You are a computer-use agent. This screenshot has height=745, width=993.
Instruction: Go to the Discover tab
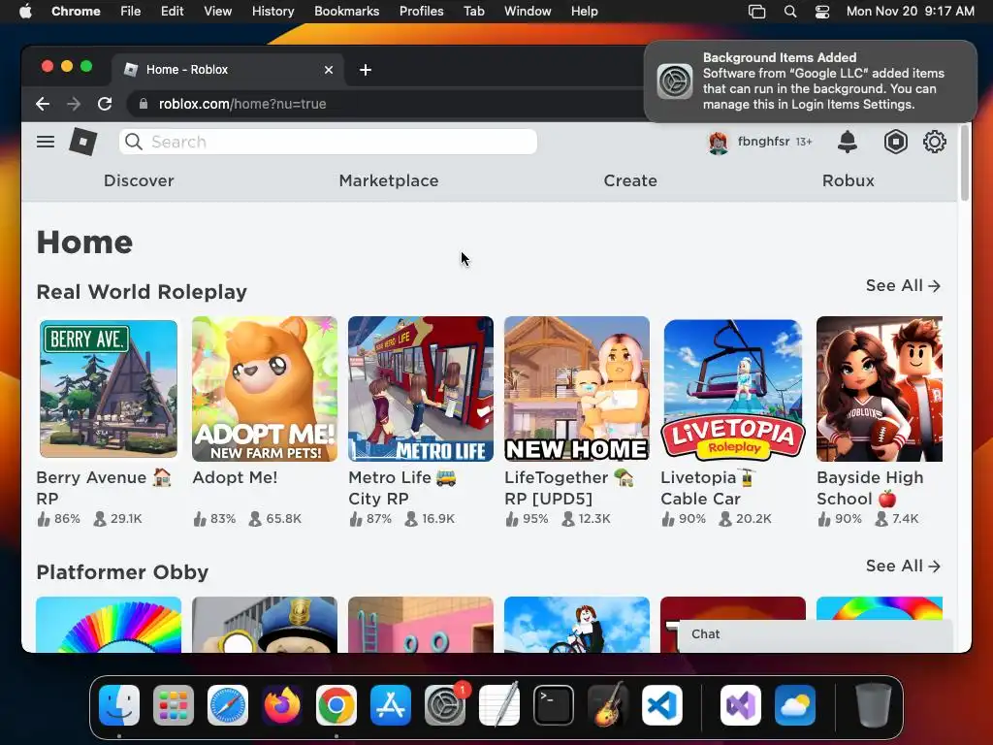[139, 180]
